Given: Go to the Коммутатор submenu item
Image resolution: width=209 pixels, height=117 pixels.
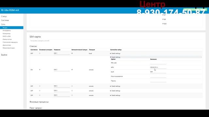Looking at the screenshot, I should point(7,33).
